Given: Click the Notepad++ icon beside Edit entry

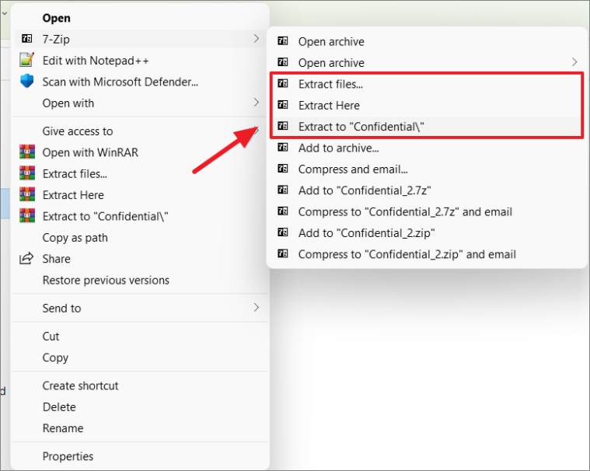Looking at the screenshot, I should click(x=26, y=60).
